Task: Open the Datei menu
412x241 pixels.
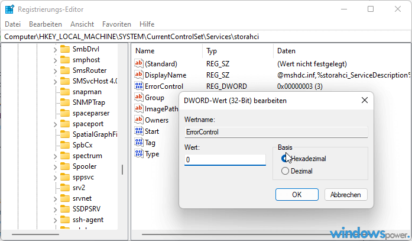Action: (x=12, y=24)
